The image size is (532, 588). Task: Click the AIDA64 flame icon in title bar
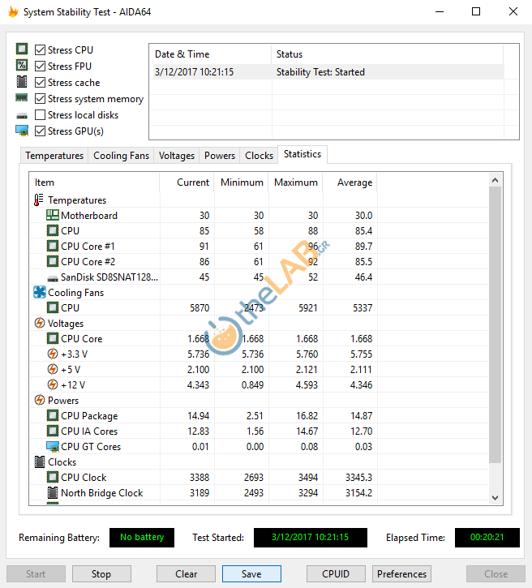(x=13, y=11)
